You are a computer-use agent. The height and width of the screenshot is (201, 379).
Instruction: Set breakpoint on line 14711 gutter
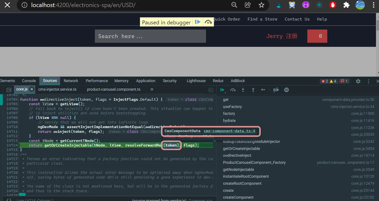tap(12, 131)
